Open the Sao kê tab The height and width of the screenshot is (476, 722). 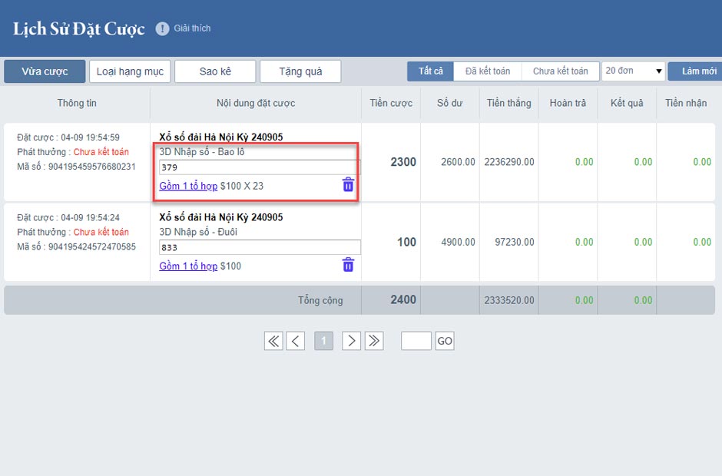pyautogui.click(x=215, y=71)
